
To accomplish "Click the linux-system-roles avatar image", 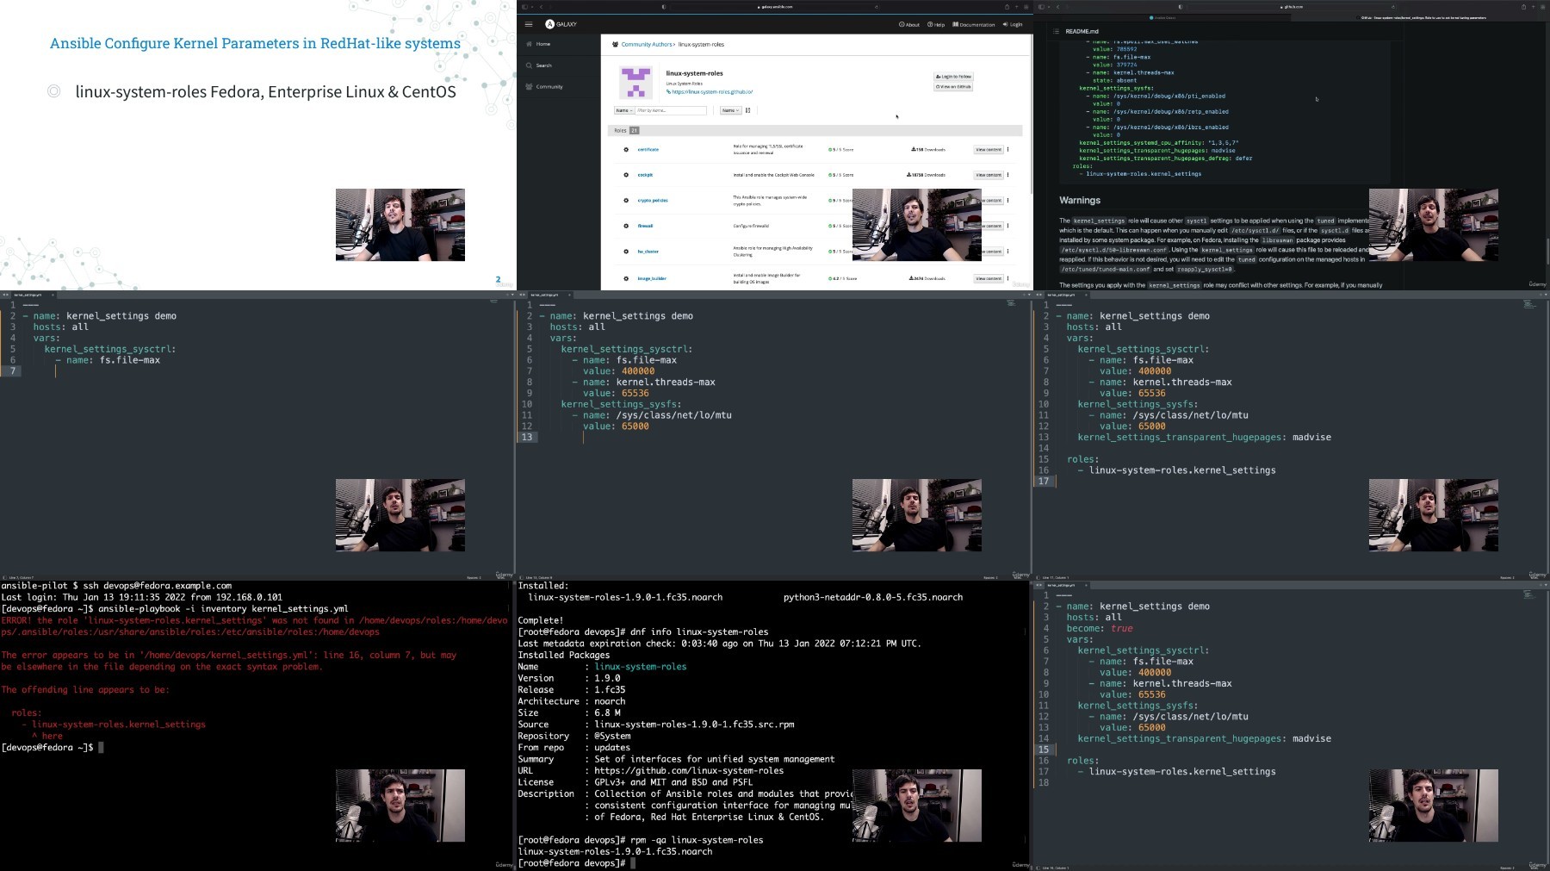I will pos(636,83).
